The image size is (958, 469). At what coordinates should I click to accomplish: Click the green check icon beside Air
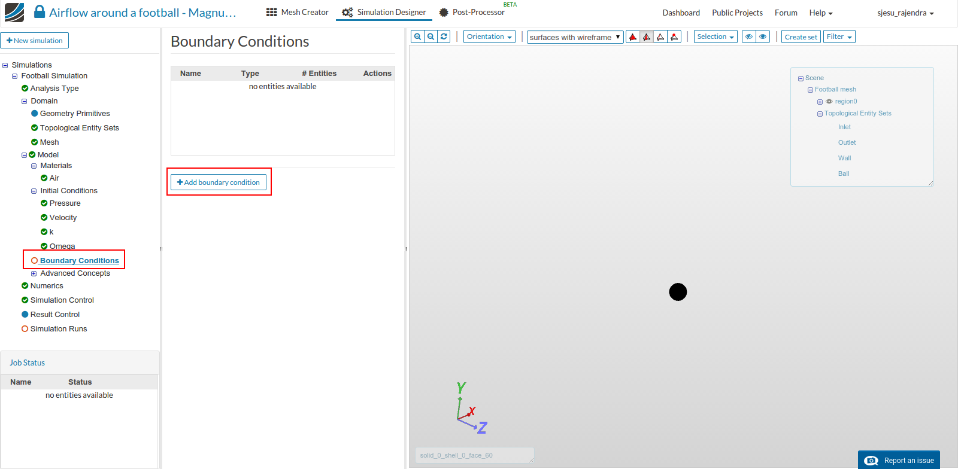(44, 178)
